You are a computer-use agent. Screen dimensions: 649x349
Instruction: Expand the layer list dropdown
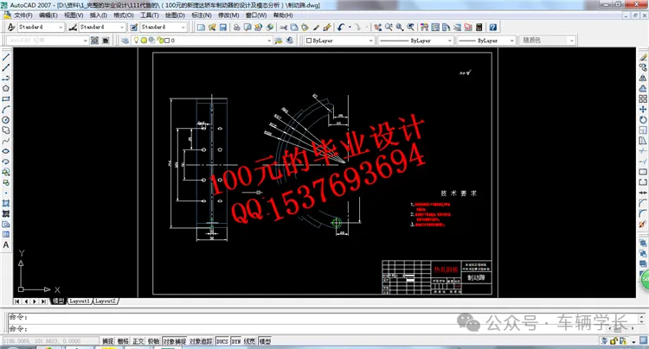(x=269, y=41)
